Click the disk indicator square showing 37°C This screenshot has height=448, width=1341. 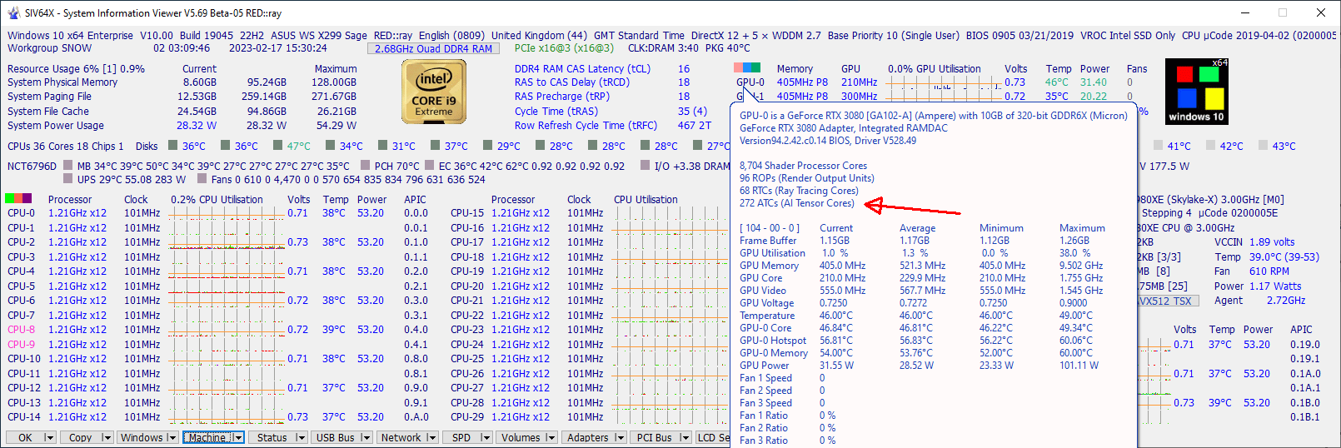click(436, 145)
